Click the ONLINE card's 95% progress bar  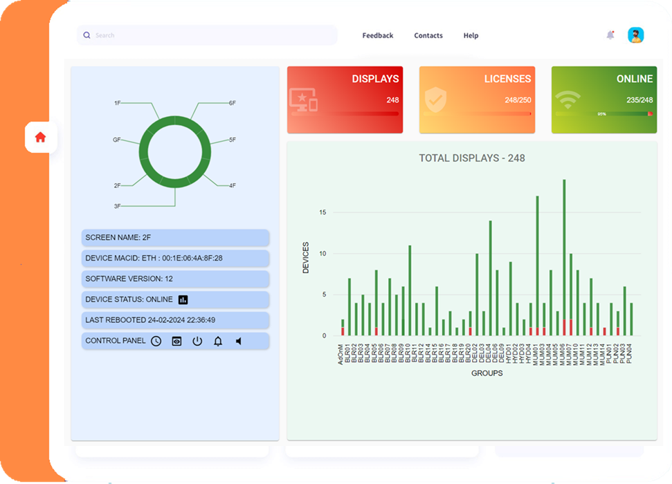[603, 113]
